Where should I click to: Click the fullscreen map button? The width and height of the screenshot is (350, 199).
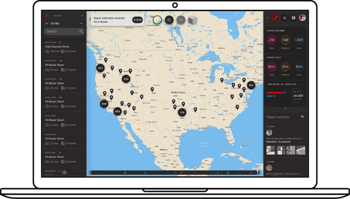pos(169,20)
